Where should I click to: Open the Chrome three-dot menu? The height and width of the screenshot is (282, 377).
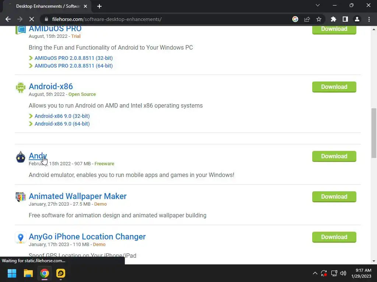(x=369, y=19)
